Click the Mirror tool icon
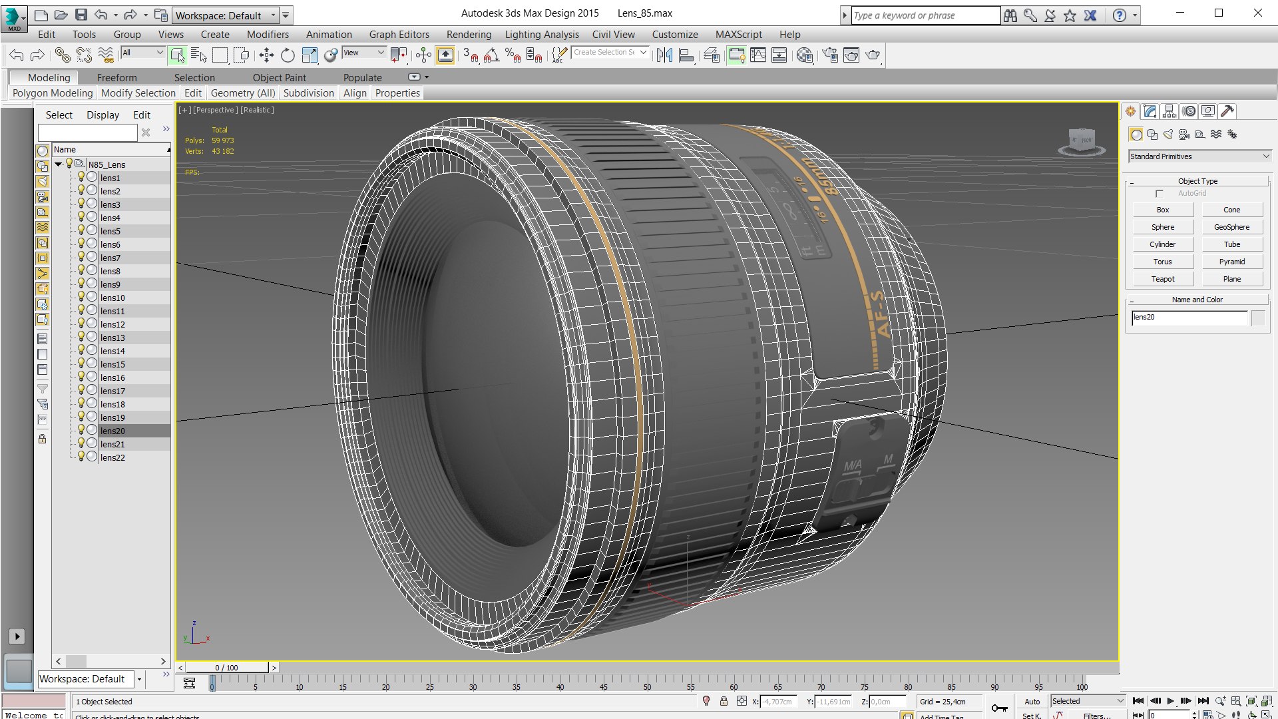 click(664, 55)
